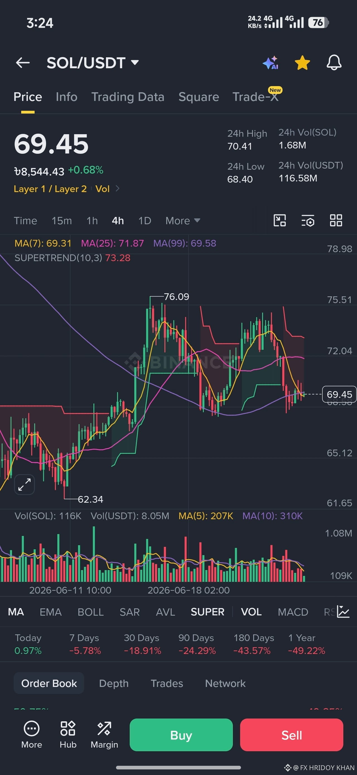Toggle the AVL indicator
Image resolution: width=357 pixels, height=775 pixels.
click(x=165, y=612)
